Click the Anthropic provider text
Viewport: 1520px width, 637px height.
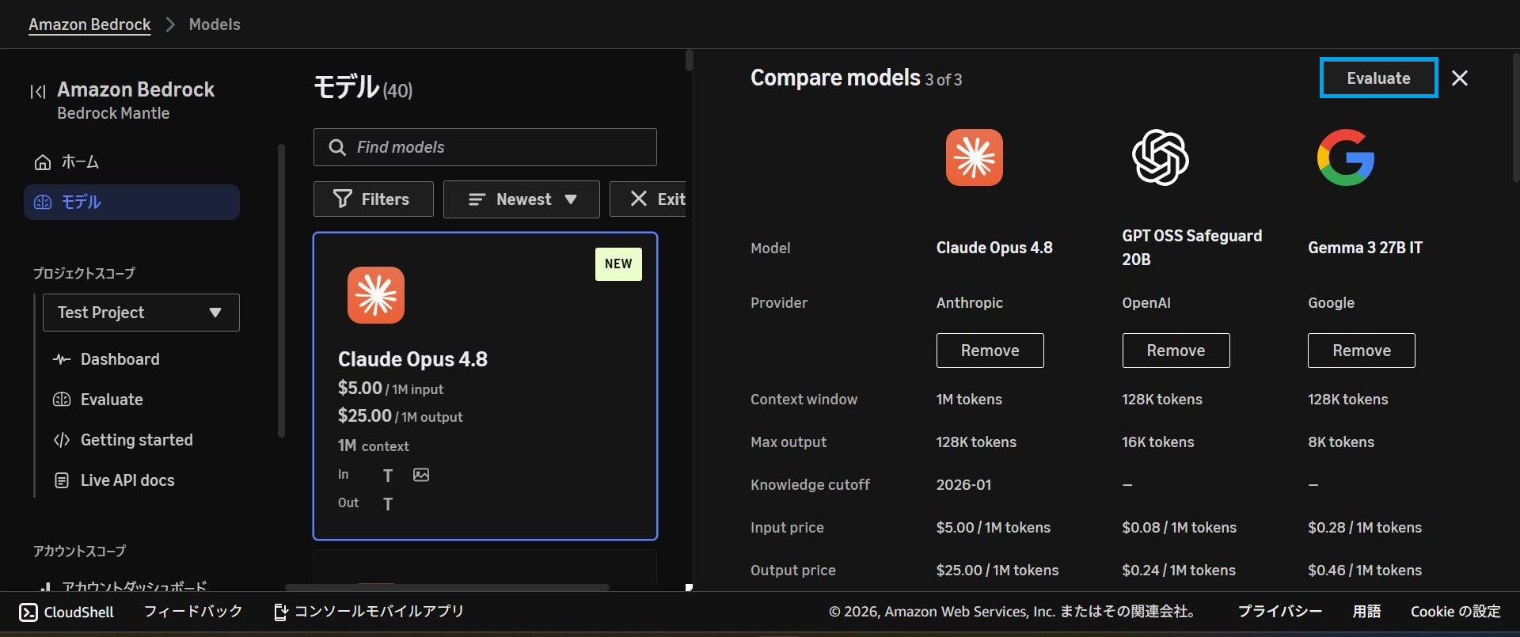click(970, 303)
